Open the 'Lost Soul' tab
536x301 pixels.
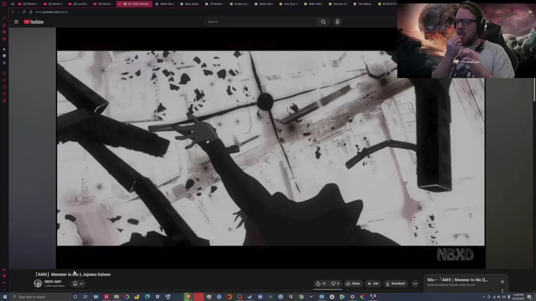(x=289, y=4)
